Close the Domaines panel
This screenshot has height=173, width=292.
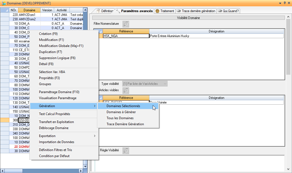tap(289, 3)
